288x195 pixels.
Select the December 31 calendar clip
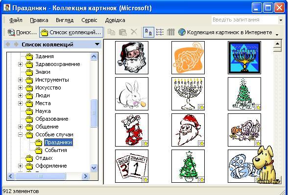[132, 166]
